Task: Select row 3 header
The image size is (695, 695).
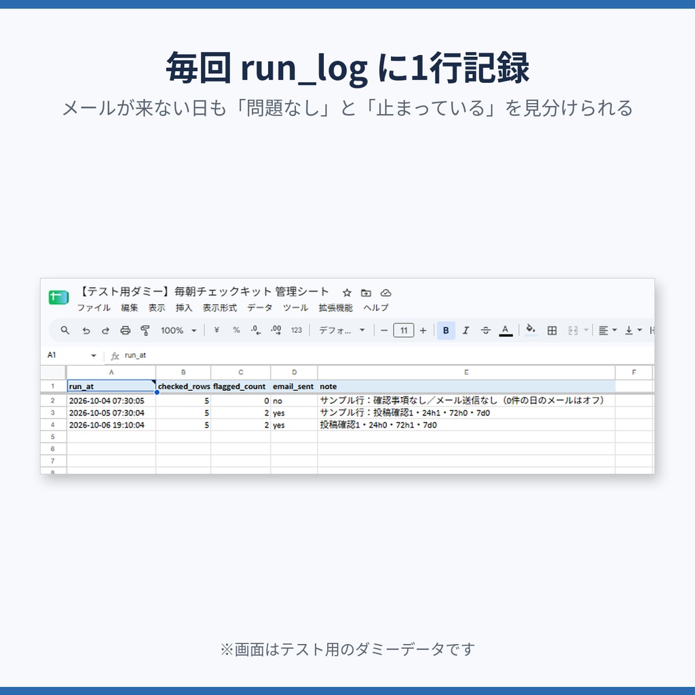Action: click(53, 413)
